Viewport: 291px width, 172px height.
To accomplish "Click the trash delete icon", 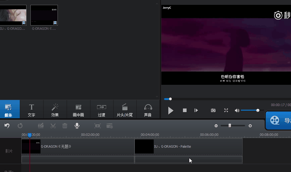I will [65, 126].
